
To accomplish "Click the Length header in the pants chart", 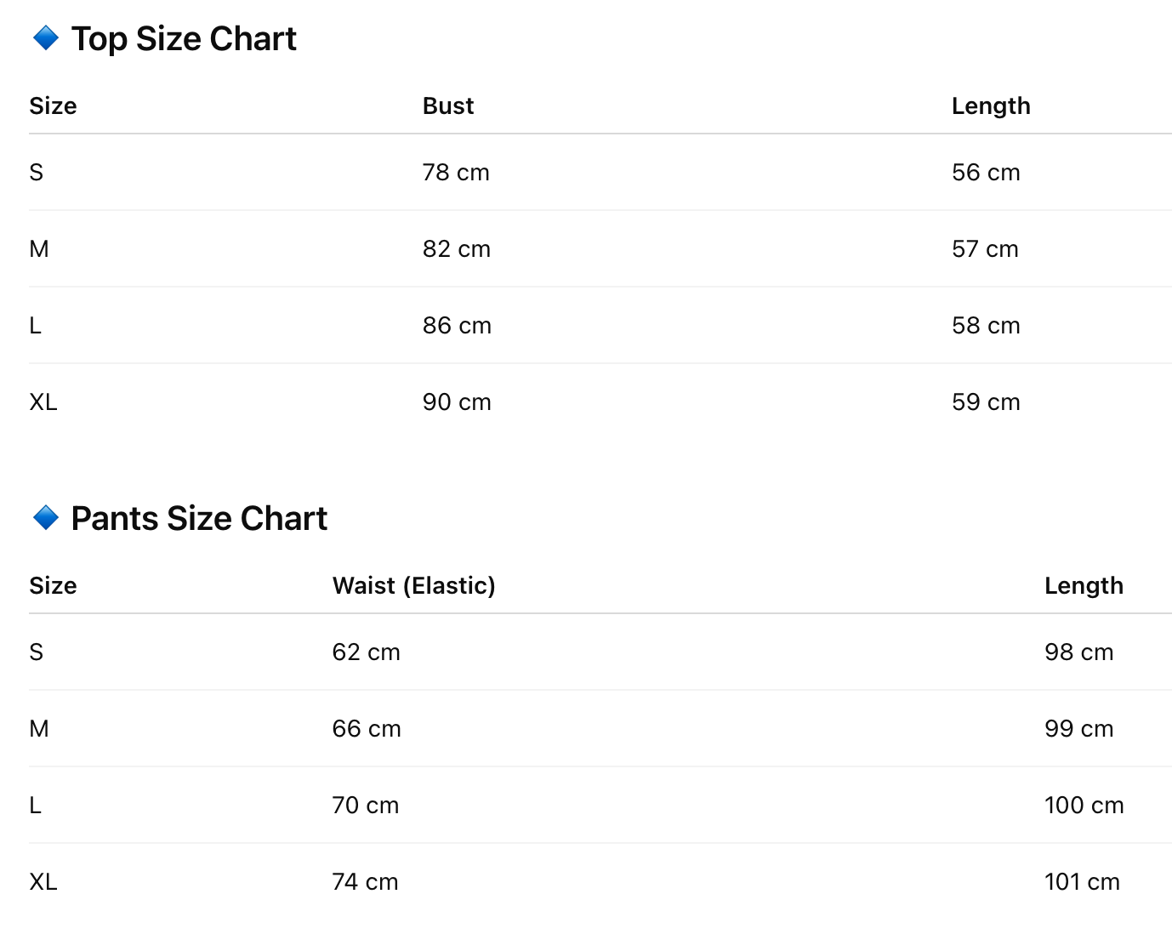I will tap(1084, 586).
